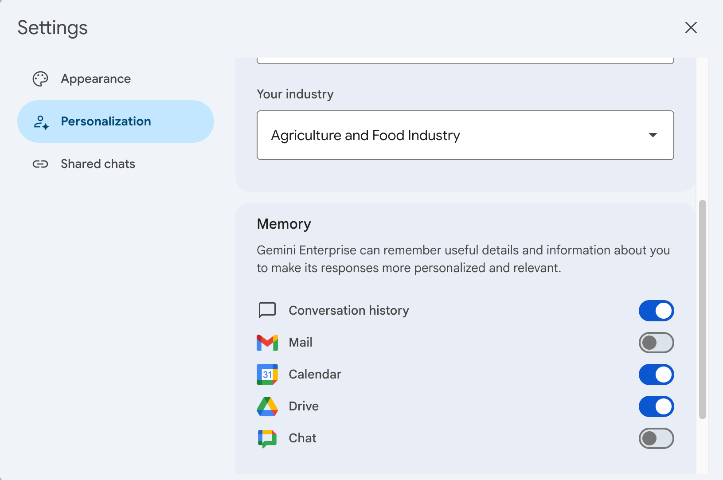Viewport: 723px width, 480px height.
Task: Click the link icon beside Shared chats
Action: tap(40, 164)
